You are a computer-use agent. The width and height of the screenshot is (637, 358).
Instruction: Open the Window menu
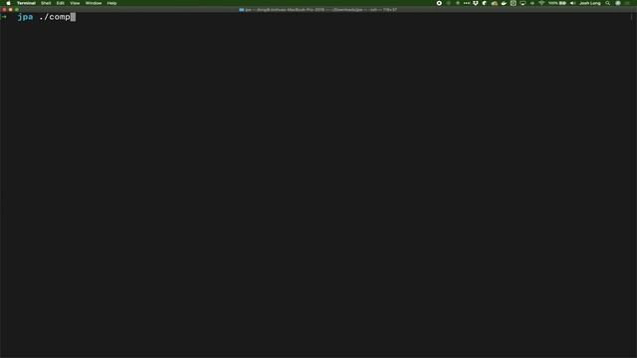(94, 3)
